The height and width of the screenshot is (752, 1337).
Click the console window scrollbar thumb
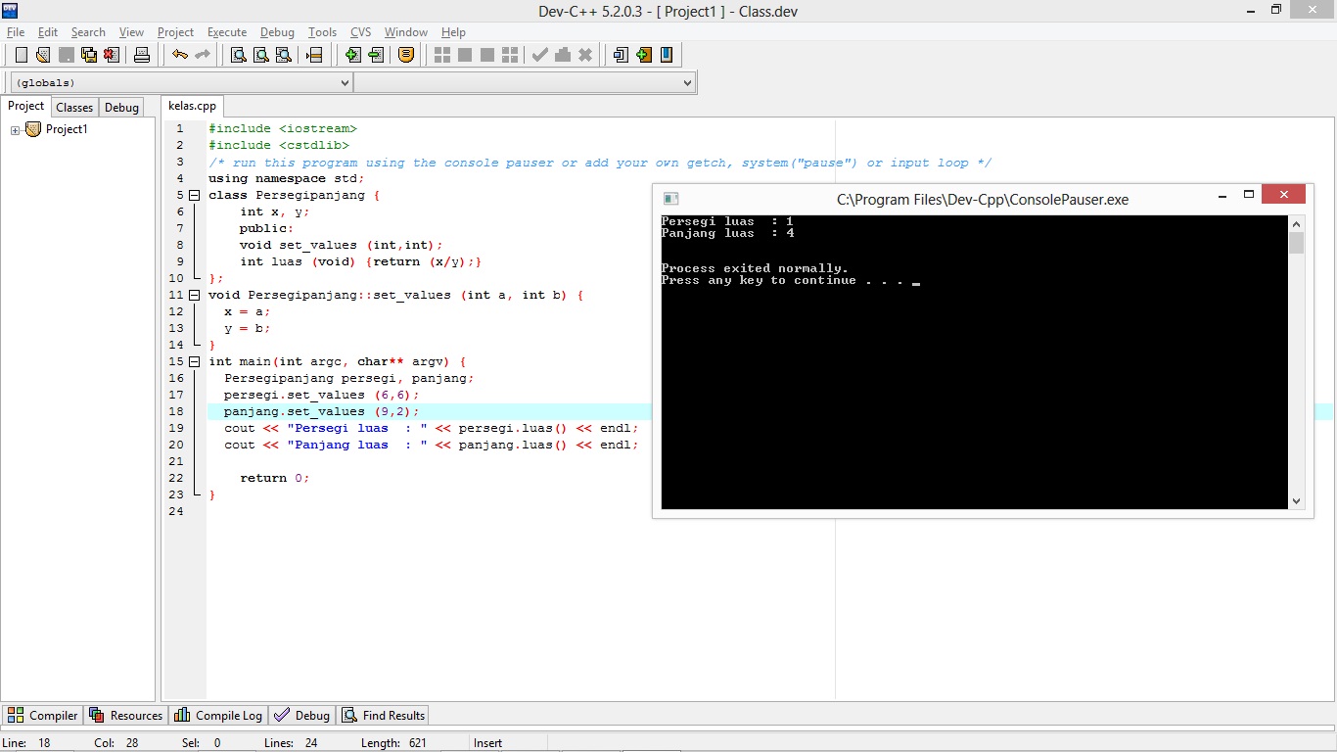pyautogui.click(x=1297, y=243)
